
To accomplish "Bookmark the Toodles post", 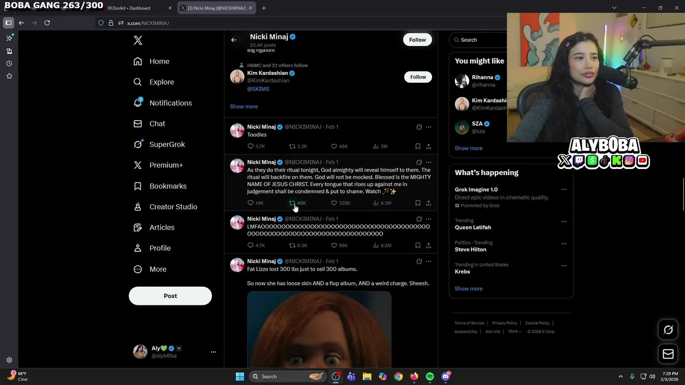I will [x=418, y=146].
